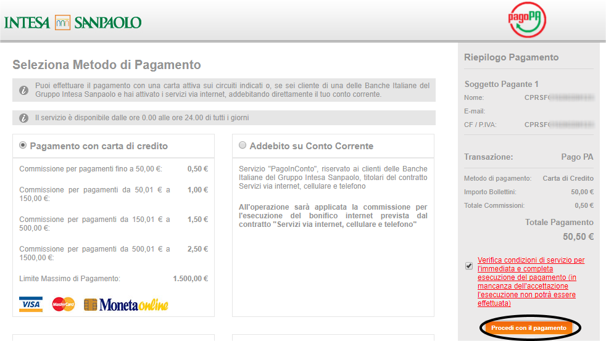Click the Intesa Sanpaolo logo

(x=73, y=22)
